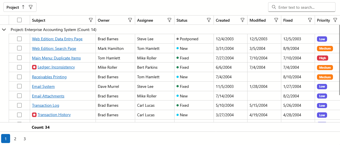
Task: Click the Medium badge in the Search Page row
Action: point(325,48)
